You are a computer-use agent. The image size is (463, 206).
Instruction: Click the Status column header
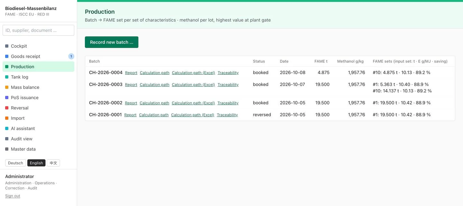259,61
